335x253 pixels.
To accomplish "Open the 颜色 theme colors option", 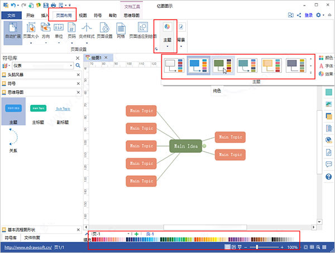I will [x=326, y=58].
